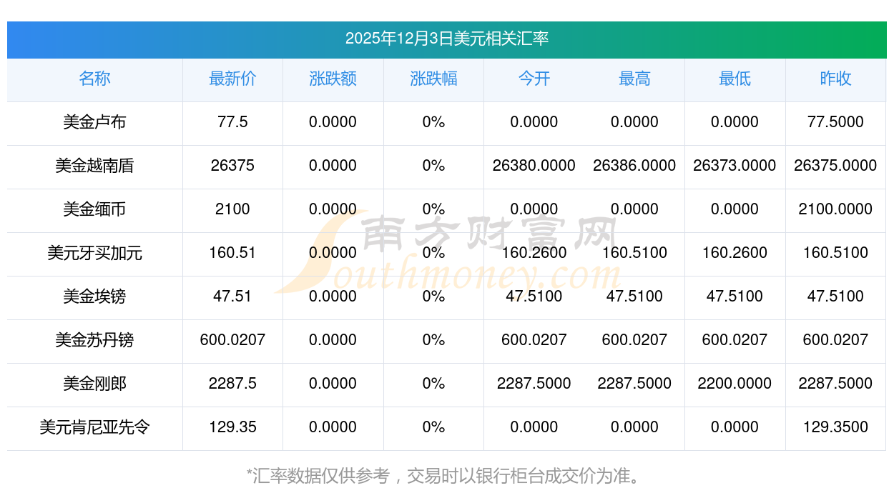Image resolution: width=894 pixels, height=498 pixels.
Task: Select latest price 2100 for 美金缅币
Action: pos(232,209)
